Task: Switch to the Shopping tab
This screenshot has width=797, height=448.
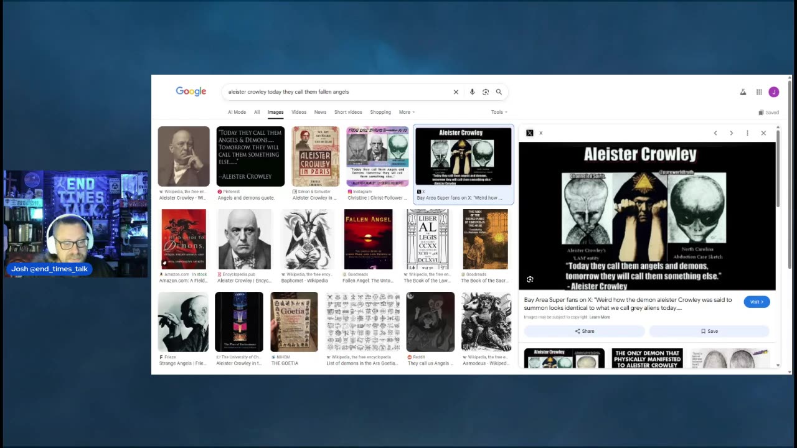Action: tap(380, 113)
